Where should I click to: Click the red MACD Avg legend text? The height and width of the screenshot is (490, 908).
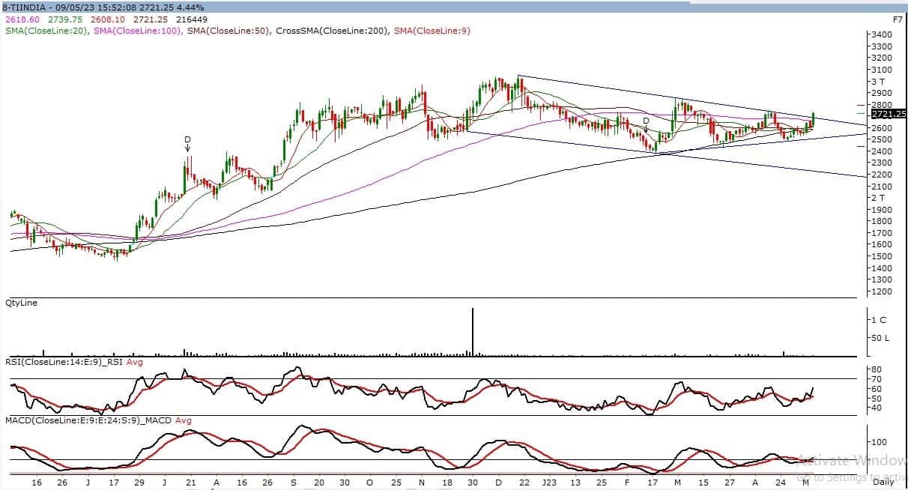tap(184, 420)
